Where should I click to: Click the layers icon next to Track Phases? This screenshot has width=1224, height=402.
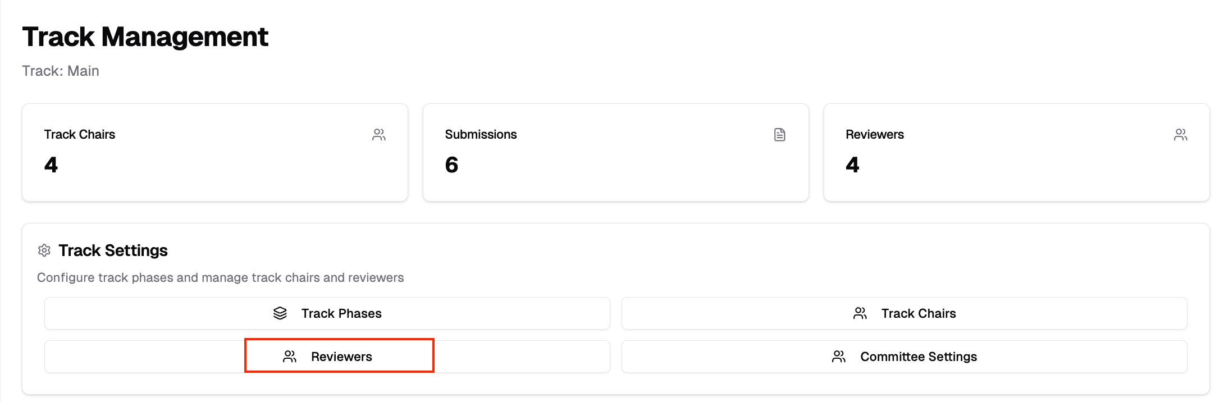point(280,313)
